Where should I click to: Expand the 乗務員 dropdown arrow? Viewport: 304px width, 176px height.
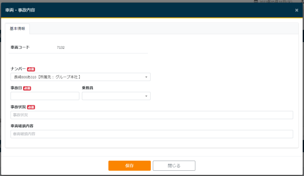pos(146,96)
